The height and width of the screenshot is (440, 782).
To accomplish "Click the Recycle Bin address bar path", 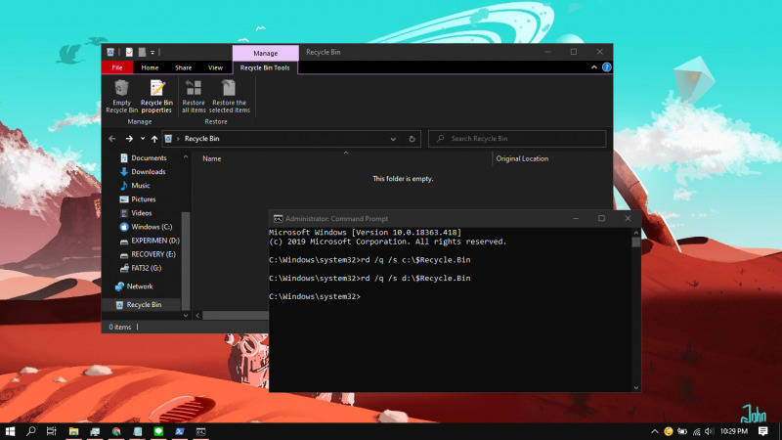I will click(x=202, y=139).
